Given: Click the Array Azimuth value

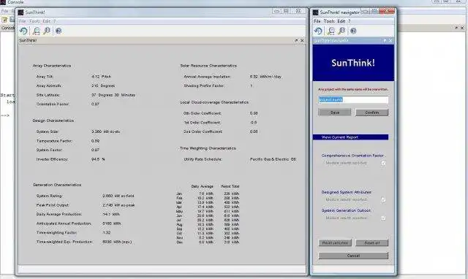Looking at the screenshot, I should point(103,86).
